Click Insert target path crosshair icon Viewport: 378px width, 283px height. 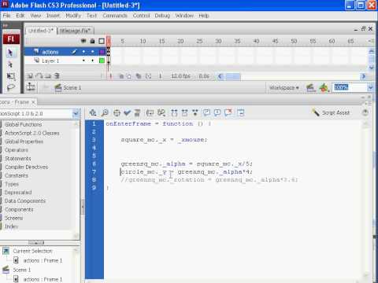pos(117,112)
